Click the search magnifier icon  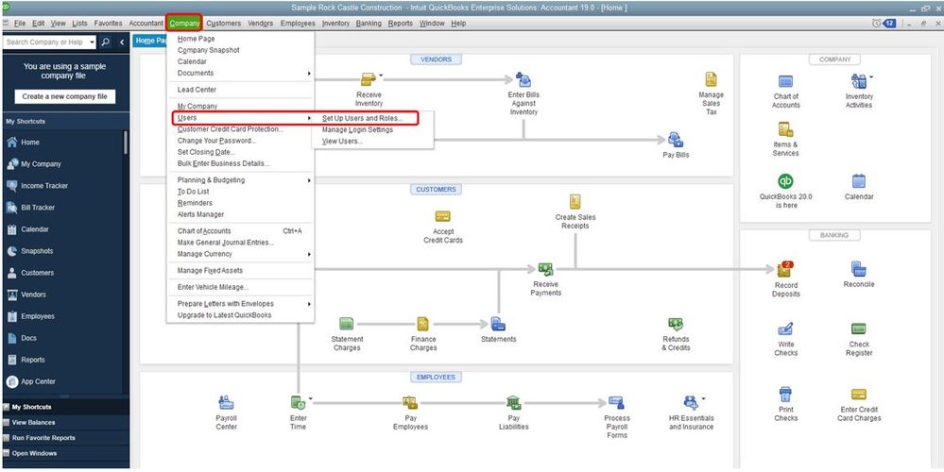pos(105,42)
